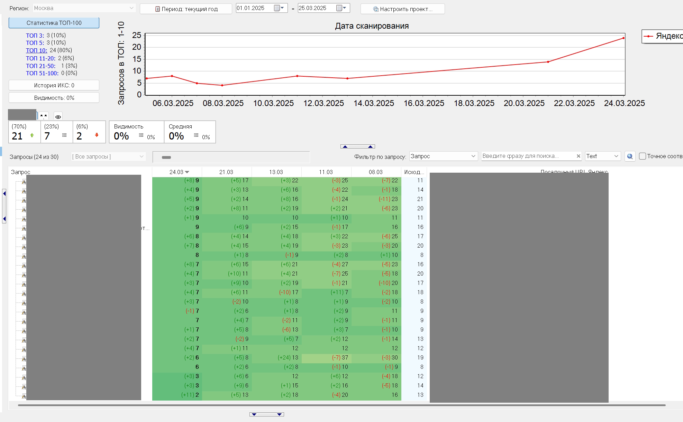
Task: Open the start date calendar picker icon
Action: point(279,8)
